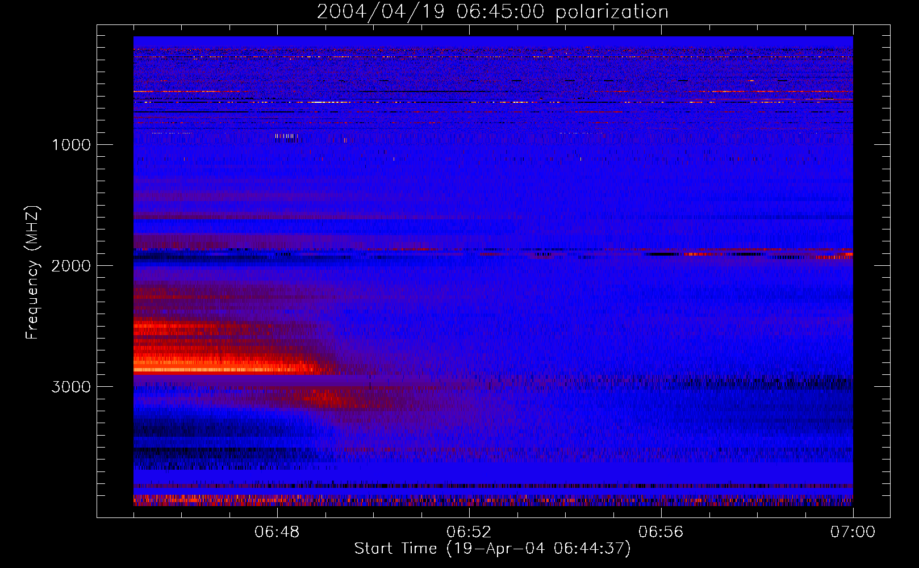Click the plot title '2004/04/19 06:45:00 polarization'

(492, 11)
